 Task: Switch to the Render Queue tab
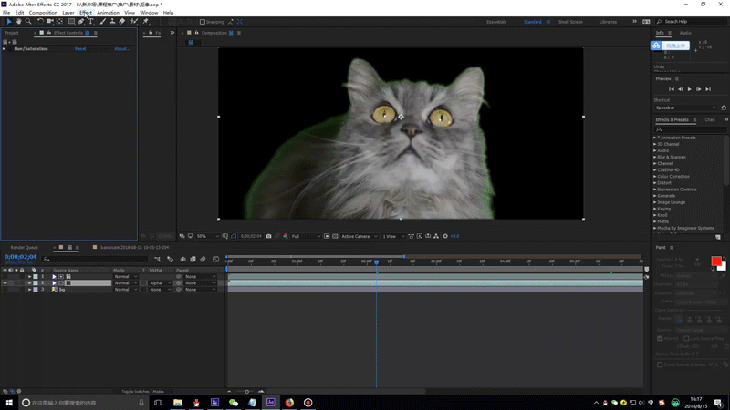pyautogui.click(x=24, y=247)
